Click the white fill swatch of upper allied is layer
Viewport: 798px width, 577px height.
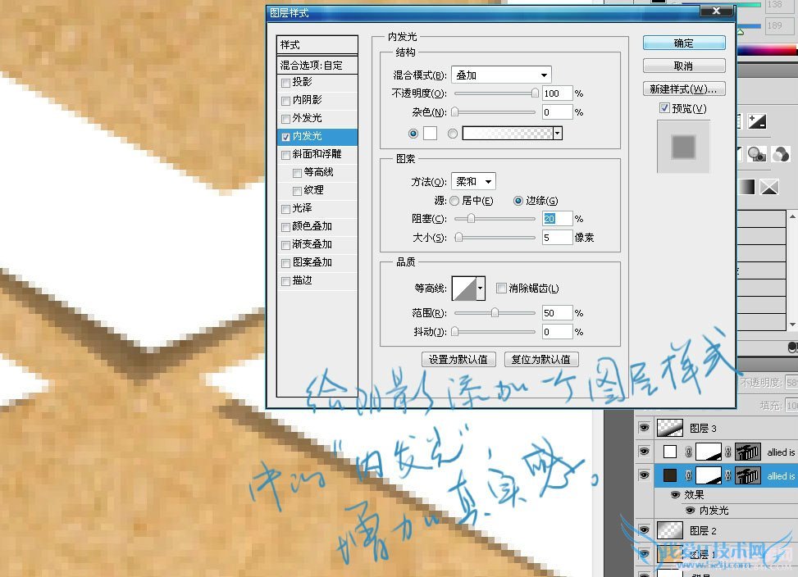tap(670, 452)
